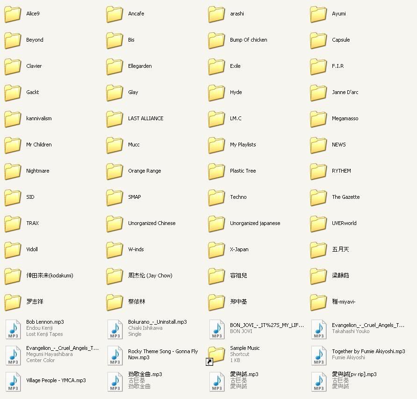Click the Orange Range folder icon
The image size is (417, 399).
click(115, 171)
